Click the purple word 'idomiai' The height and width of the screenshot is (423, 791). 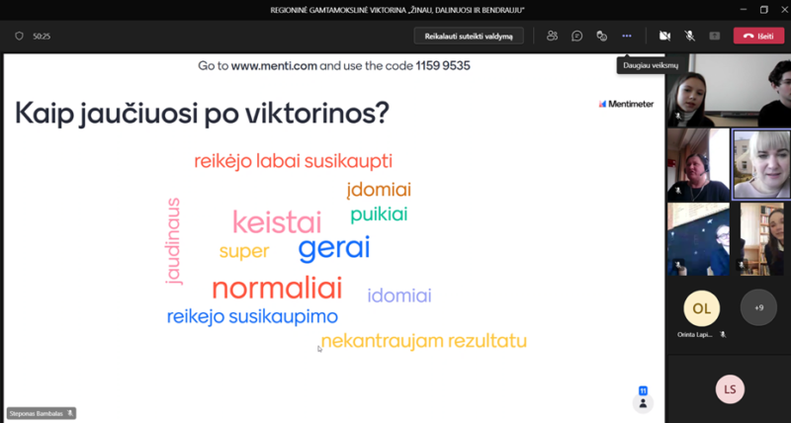pos(399,296)
